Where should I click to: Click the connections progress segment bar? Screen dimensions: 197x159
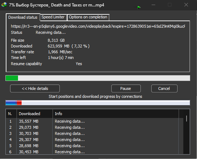click(x=98, y=103)
